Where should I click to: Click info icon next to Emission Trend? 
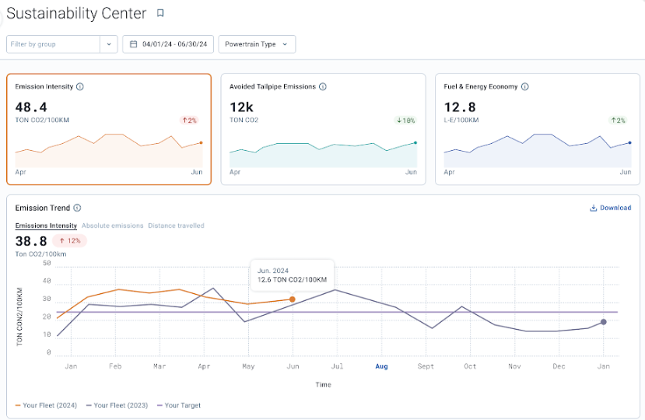(x=77, y=208)
